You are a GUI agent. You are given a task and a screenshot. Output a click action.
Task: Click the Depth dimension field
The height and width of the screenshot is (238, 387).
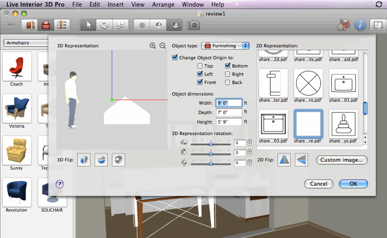pyautogui.click(x=229, y=112)
